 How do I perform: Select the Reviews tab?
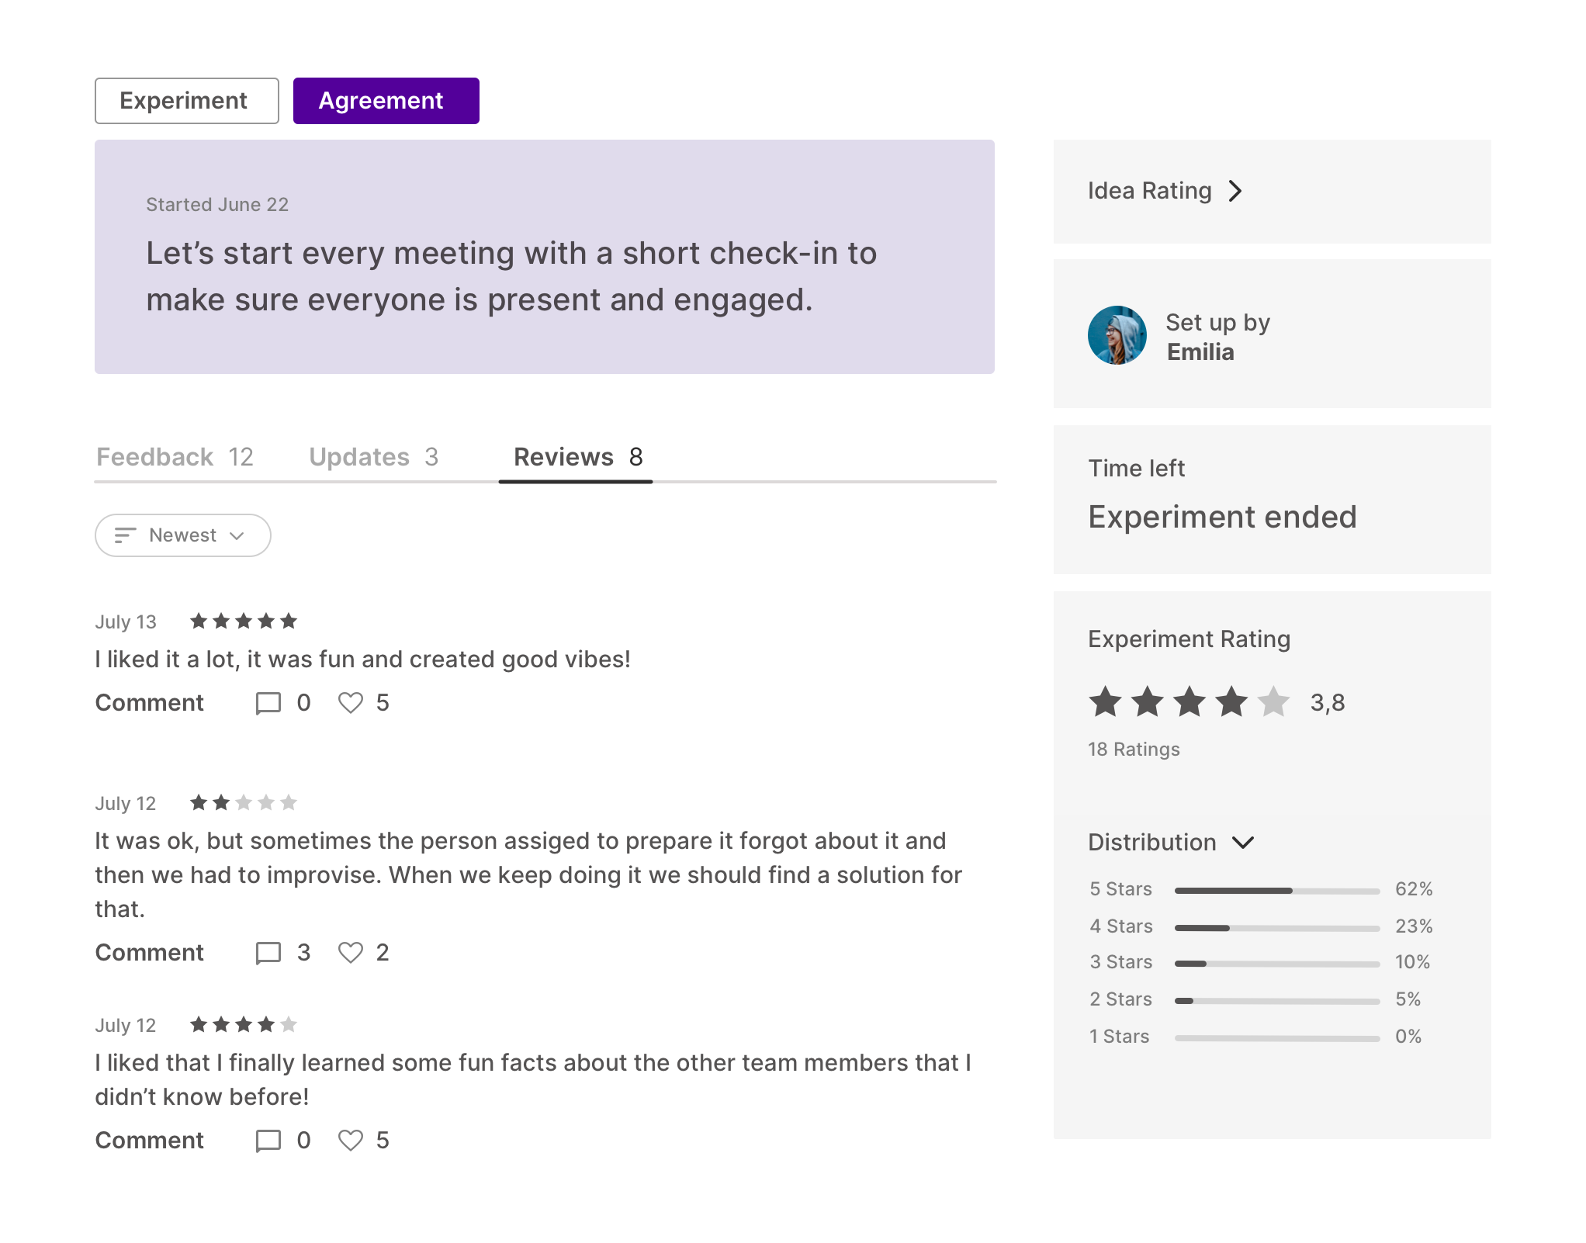point(577,457)
